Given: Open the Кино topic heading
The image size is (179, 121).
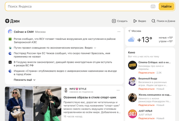Looking at the screenshot, I should click(132, 52).
